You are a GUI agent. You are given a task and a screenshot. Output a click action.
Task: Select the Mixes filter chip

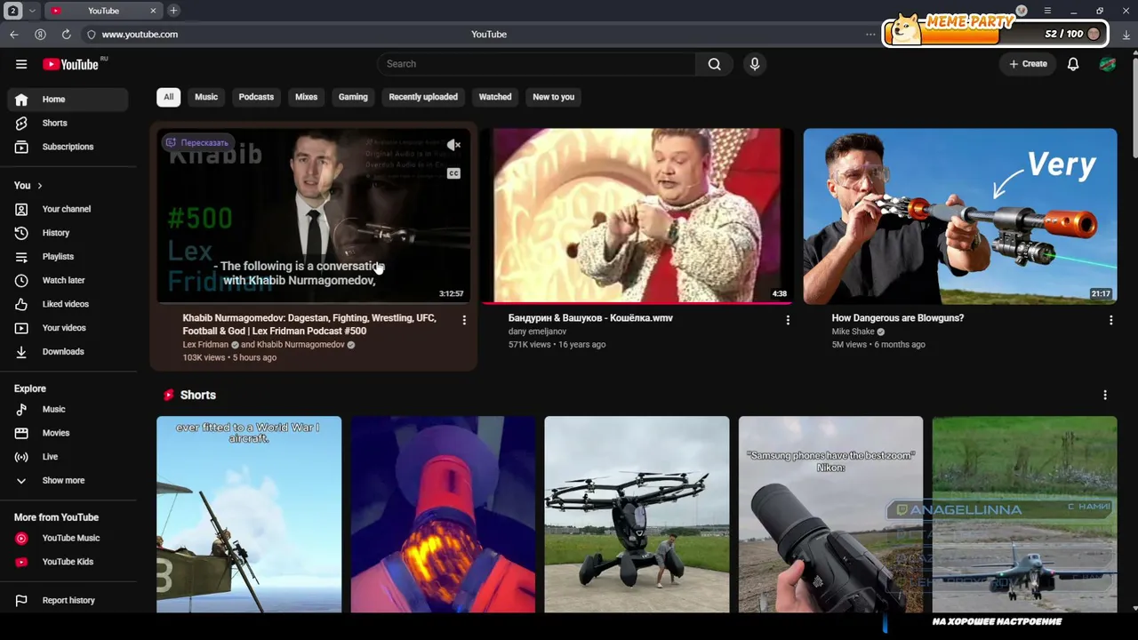pos(306,97)
